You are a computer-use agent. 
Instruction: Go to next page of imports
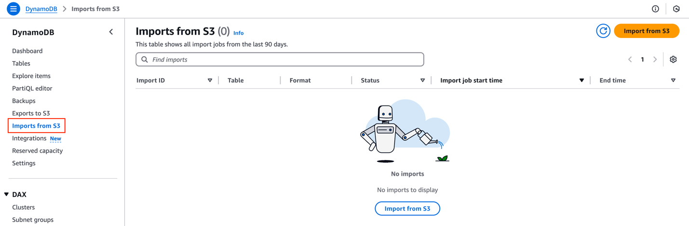655,59
